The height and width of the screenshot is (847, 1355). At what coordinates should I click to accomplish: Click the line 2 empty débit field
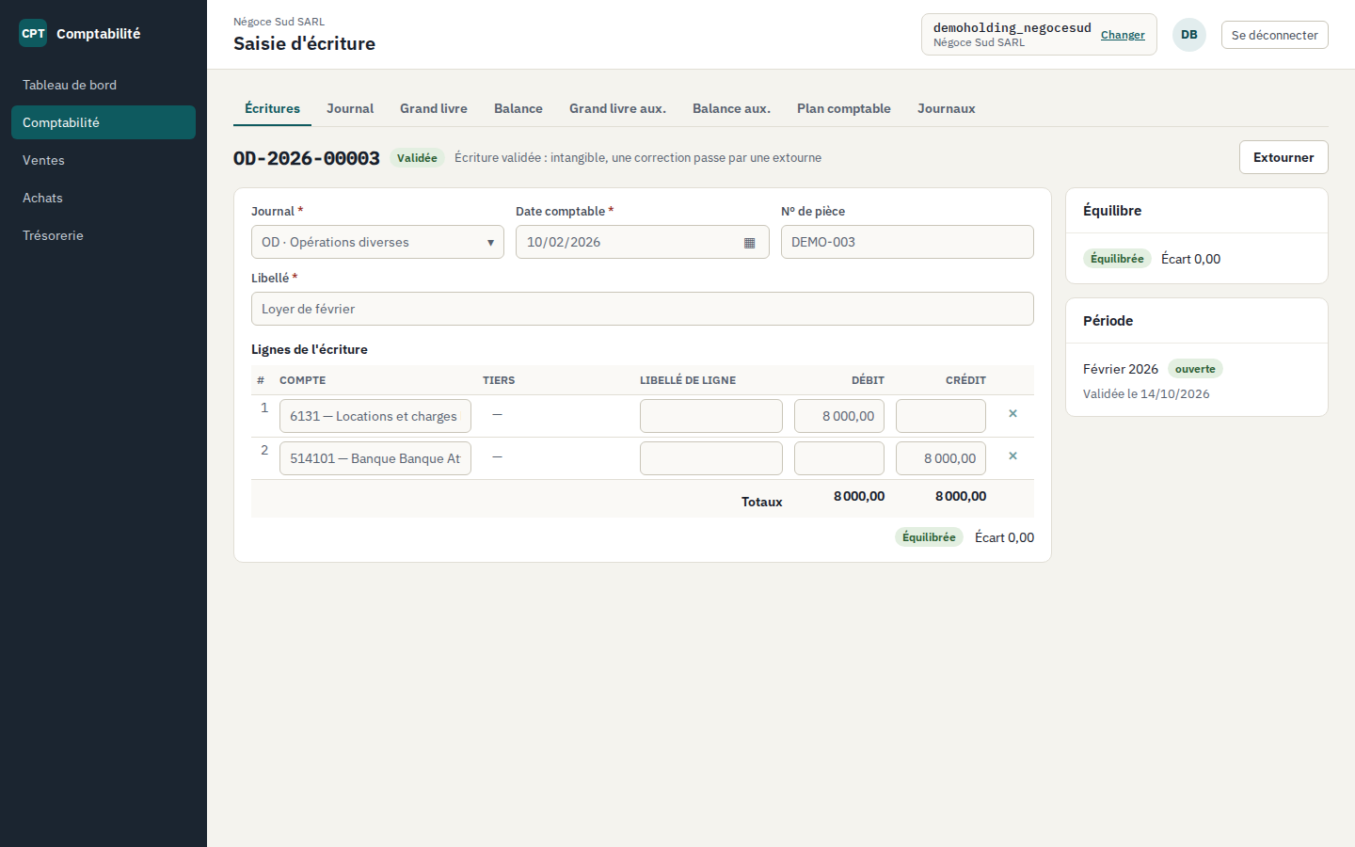(x=839, y=458)
